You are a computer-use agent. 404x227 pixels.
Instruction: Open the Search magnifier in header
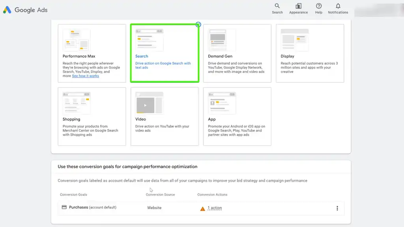pos(277,6)
